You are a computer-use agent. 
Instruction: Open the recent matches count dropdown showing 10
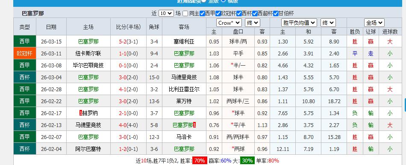coord(166,13)
